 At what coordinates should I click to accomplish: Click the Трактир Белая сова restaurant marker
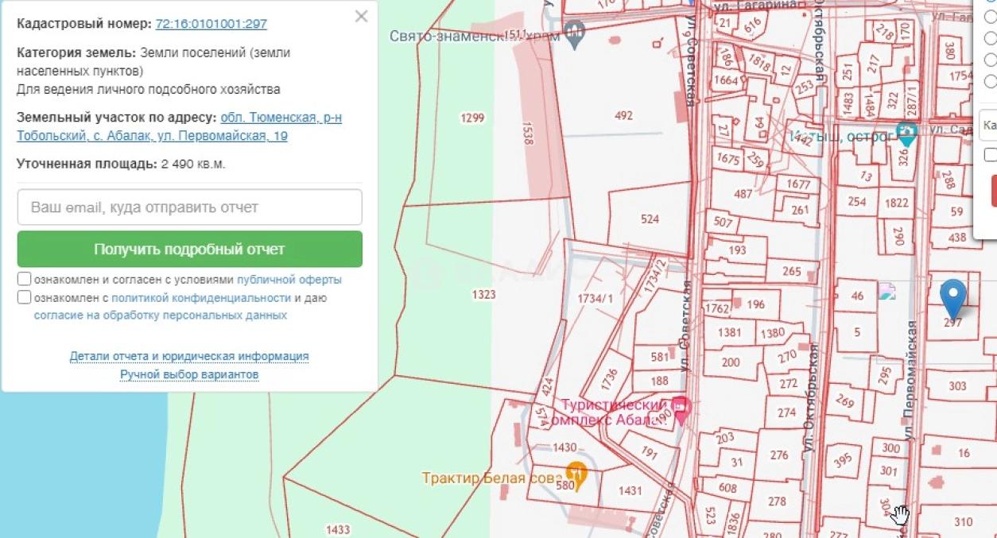click(576, 474)
